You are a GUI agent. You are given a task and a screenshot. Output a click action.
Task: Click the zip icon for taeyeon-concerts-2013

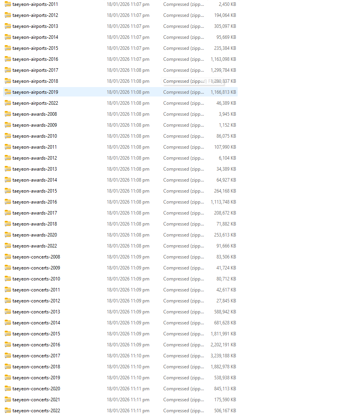click(8, 312)
